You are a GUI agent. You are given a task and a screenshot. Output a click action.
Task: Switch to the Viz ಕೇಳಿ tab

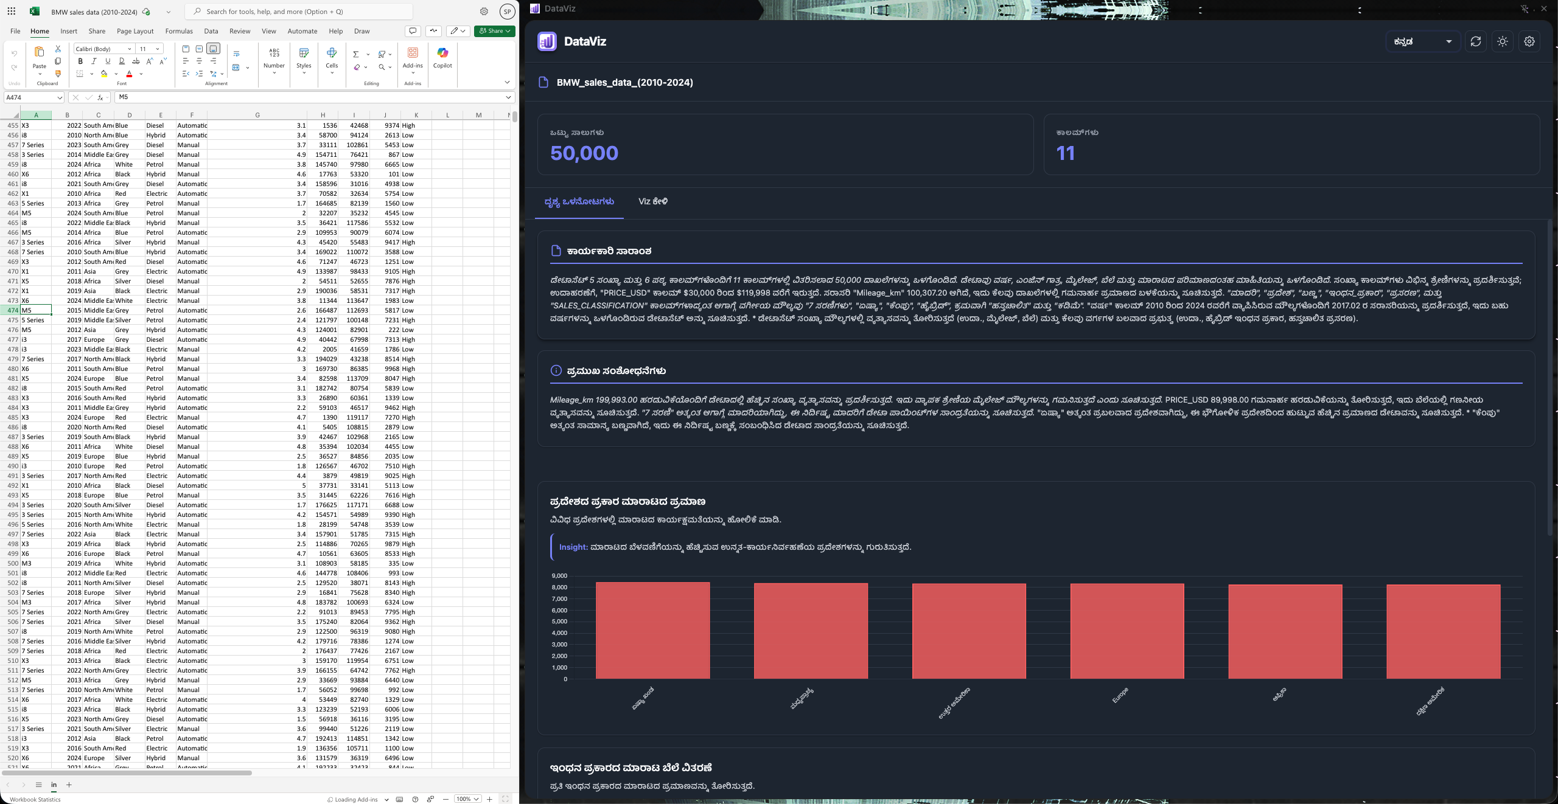652,201
